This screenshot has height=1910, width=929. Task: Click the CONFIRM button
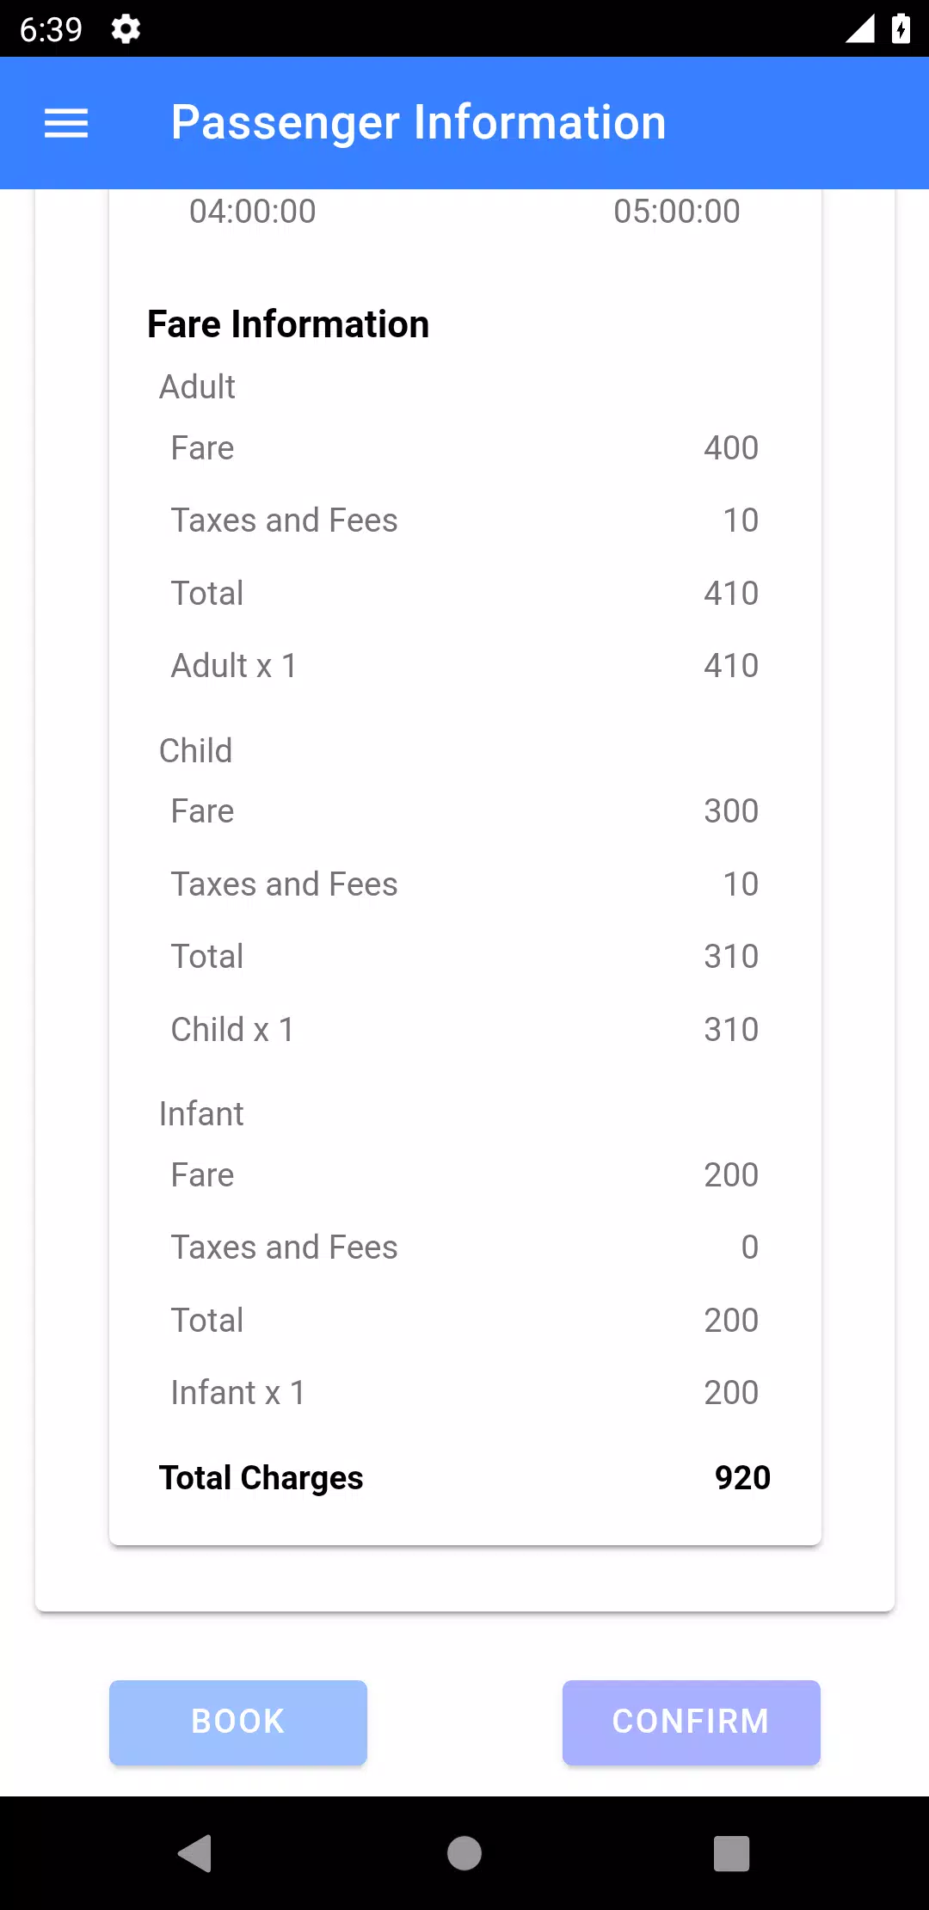(x=691, y=1722)
